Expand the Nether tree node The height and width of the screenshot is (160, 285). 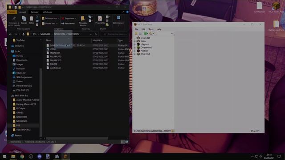point(134,51)
